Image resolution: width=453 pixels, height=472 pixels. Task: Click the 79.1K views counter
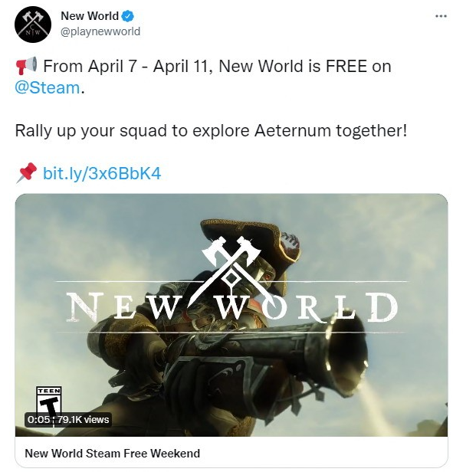83,420
